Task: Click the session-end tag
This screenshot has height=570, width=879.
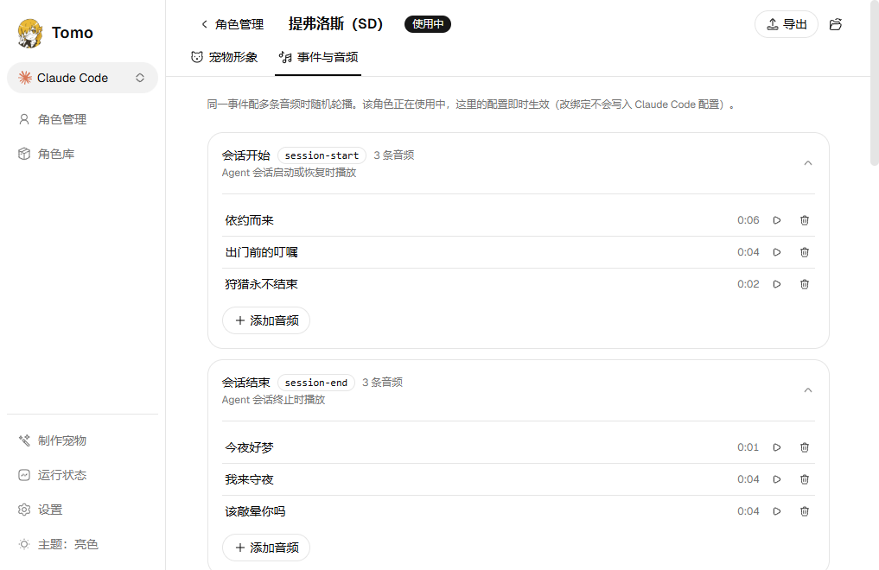Action: coord(316,383)
